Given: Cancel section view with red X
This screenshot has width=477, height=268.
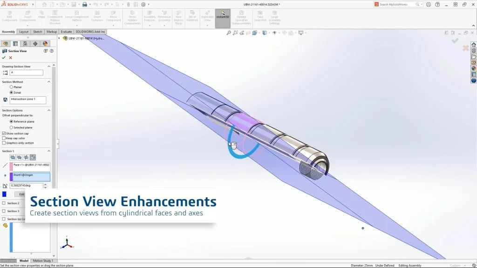Looking at the screenshot, I should point(11,58).
